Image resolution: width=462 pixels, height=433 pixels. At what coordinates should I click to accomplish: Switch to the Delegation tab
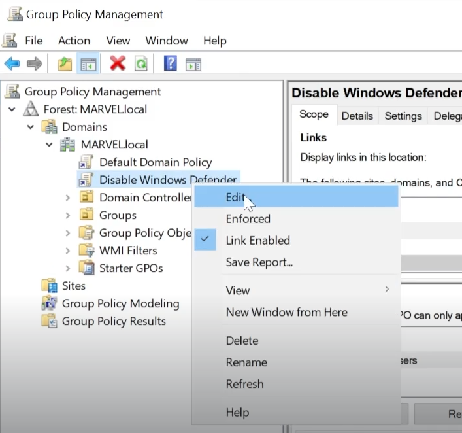(446, 116)
